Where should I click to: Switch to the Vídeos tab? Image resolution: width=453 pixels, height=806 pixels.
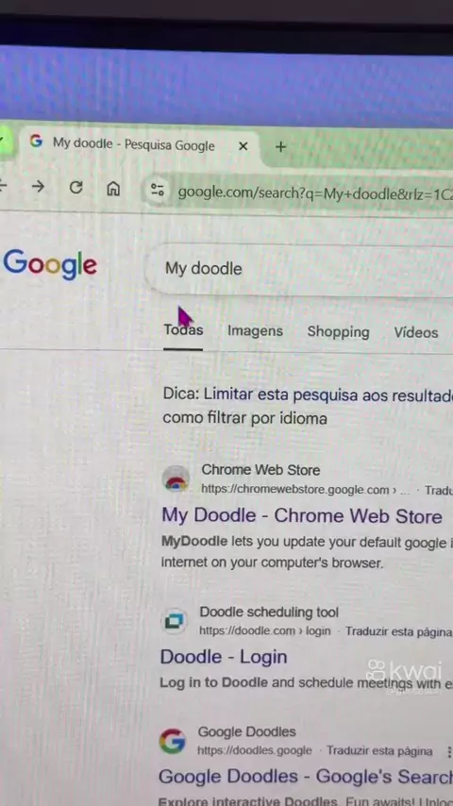tap(416, 332)
